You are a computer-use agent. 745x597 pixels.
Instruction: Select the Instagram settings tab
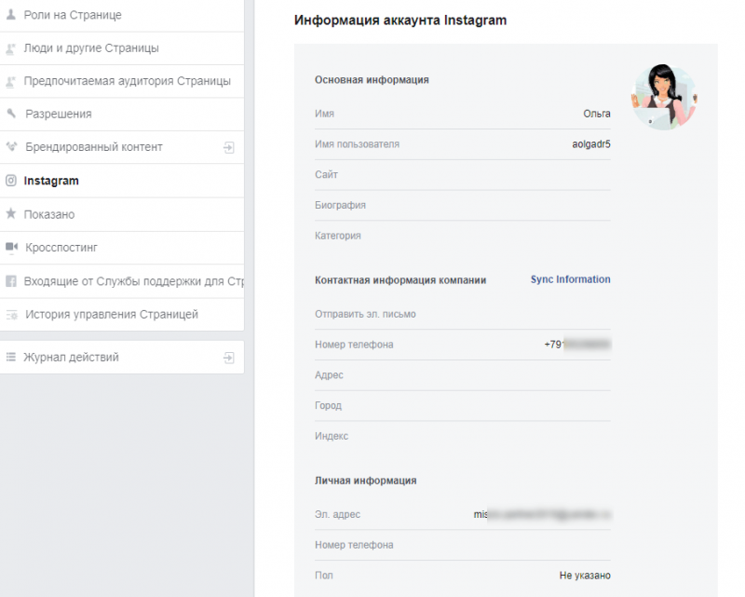pyautogui.click(x=51, y=181)
